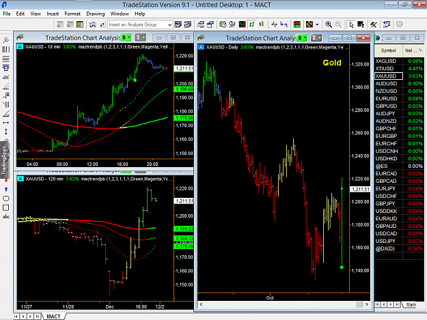Open the Window menu
427x320 pixels.
120,14
